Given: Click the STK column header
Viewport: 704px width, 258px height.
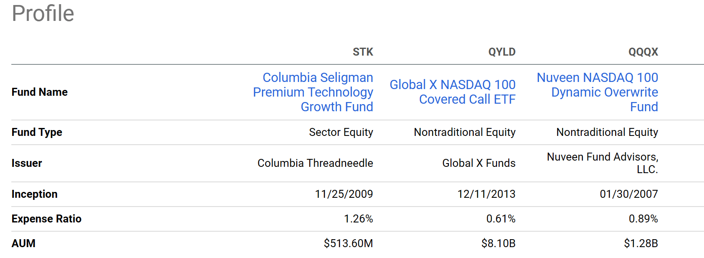Looking at the screenshot, I should click(362, 52).
